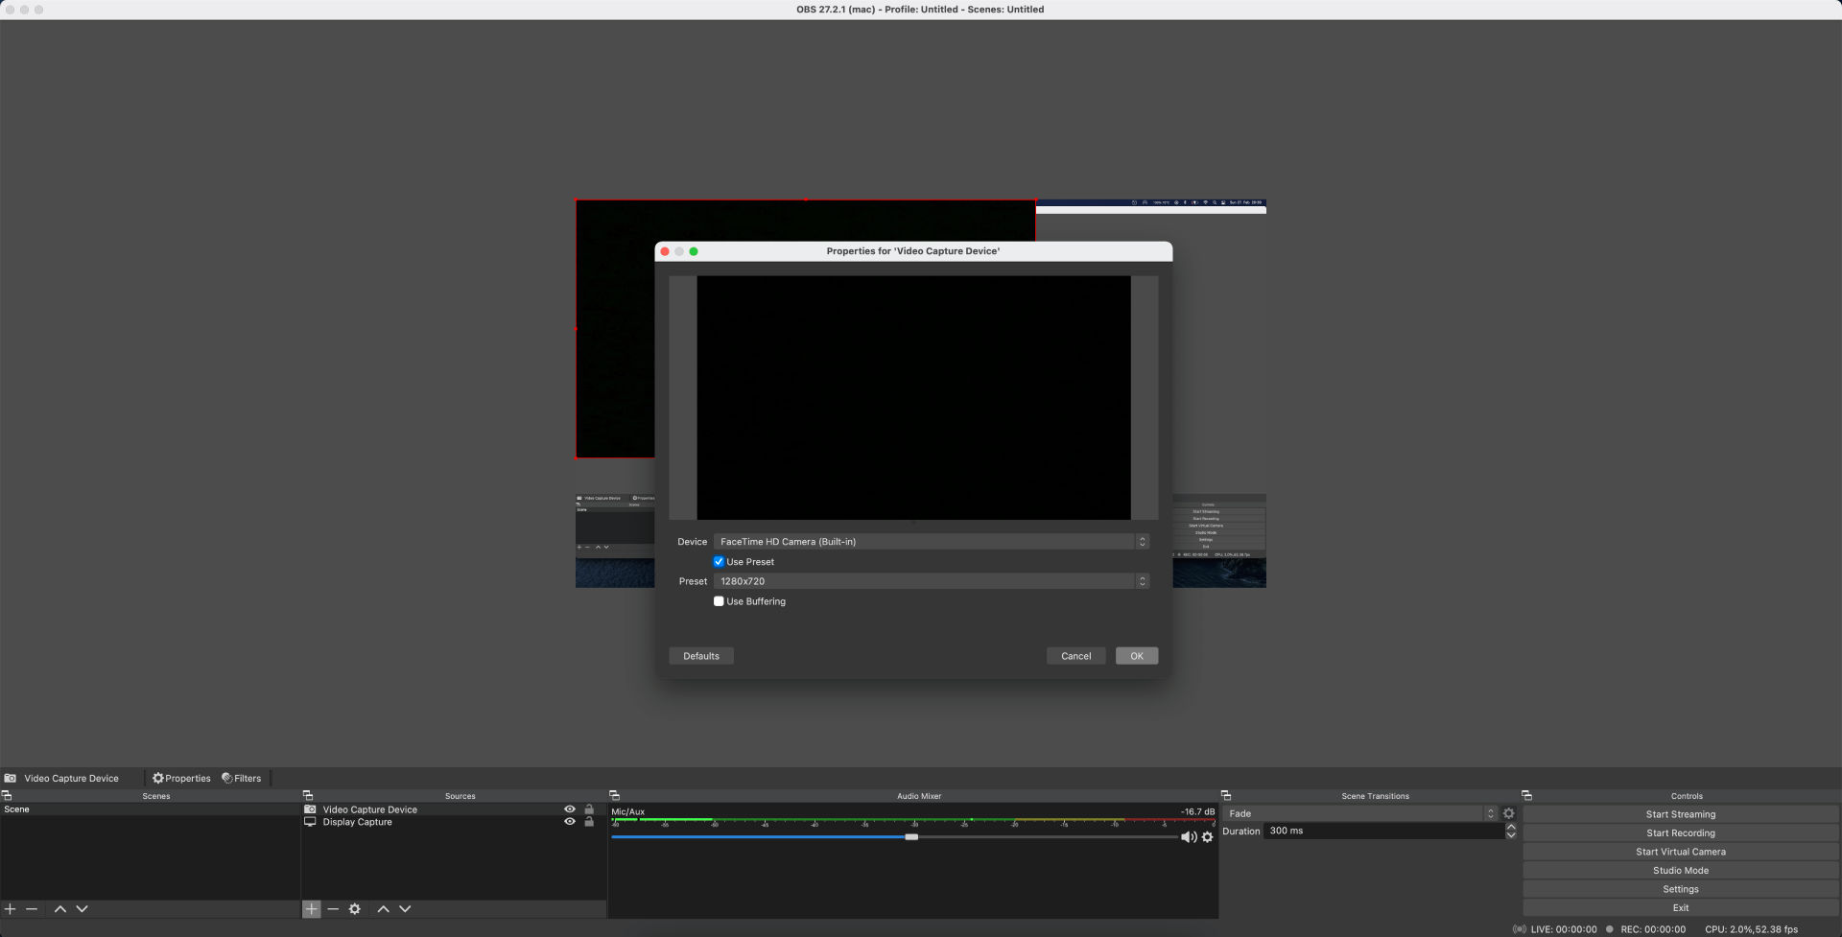Screen dimensions: 1842x937
Task: Uncheck the Use Preset checkbox
Action: pos(719,562)
